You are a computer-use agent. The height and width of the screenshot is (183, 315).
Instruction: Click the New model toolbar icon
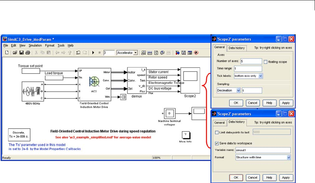[7, 52]
